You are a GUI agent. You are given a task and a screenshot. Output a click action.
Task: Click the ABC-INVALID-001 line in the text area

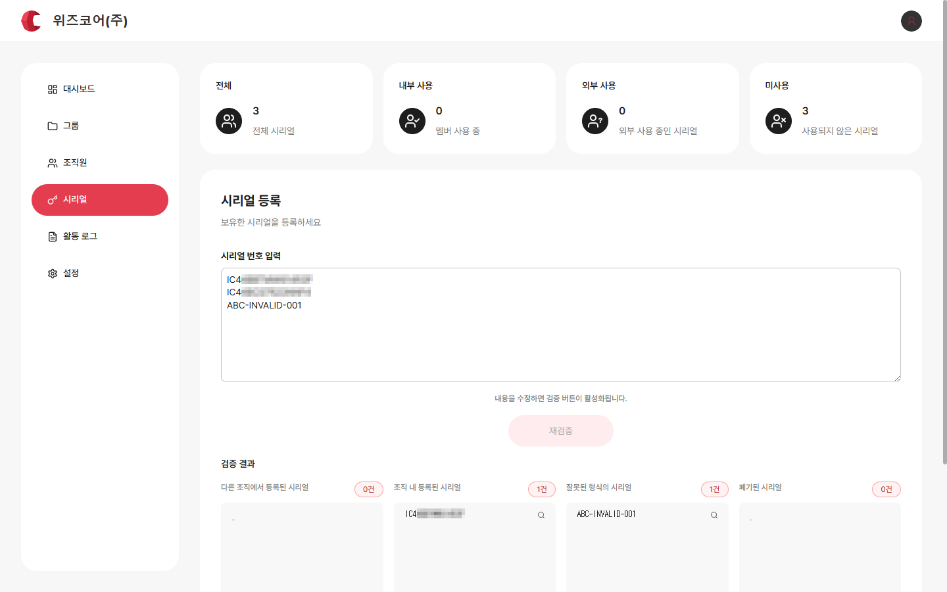[x=264, y=305]
